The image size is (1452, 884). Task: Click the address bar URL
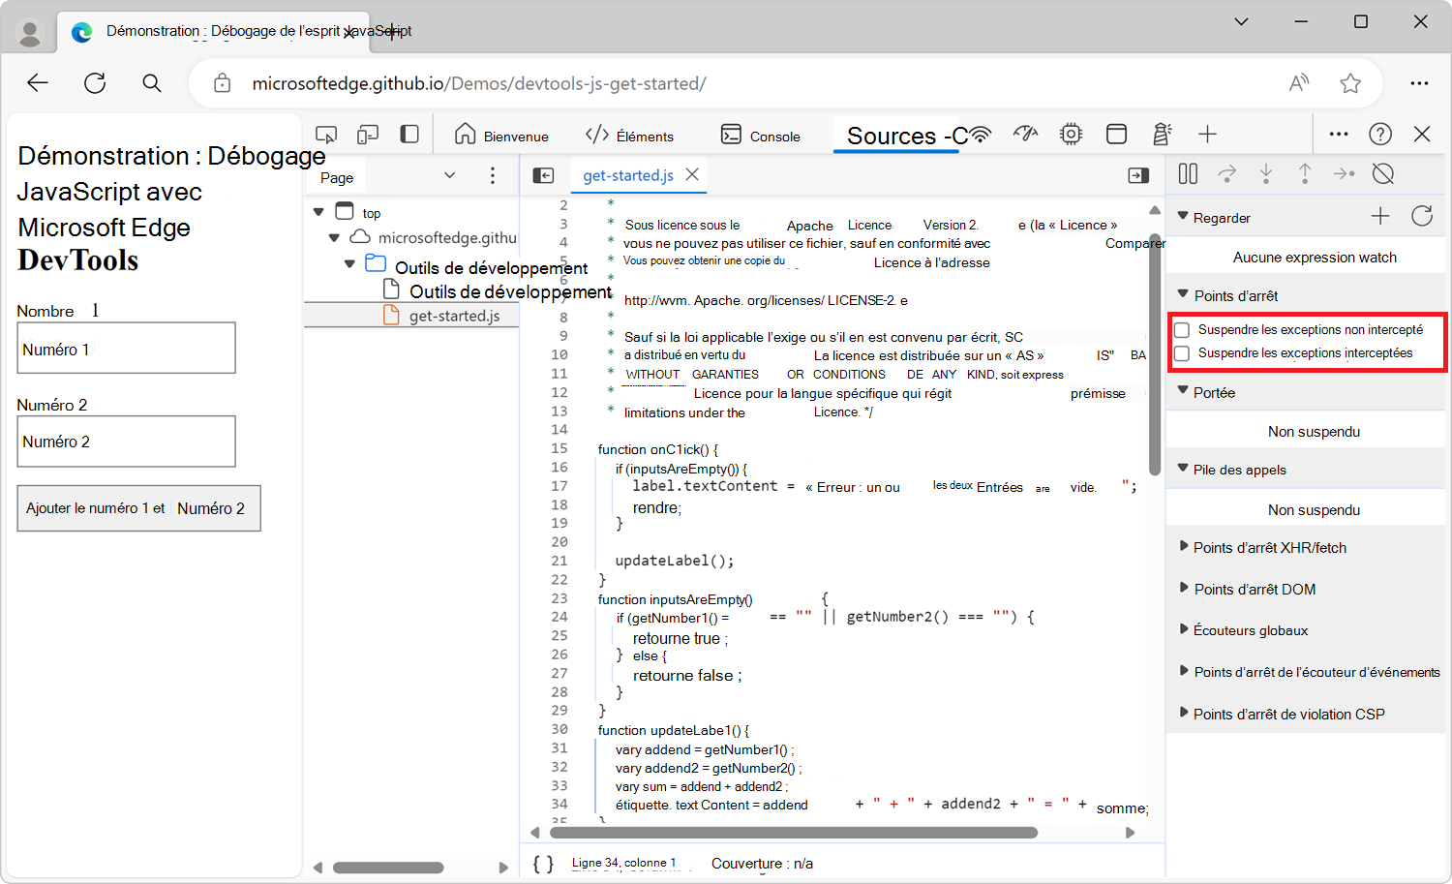click(479, 83)
